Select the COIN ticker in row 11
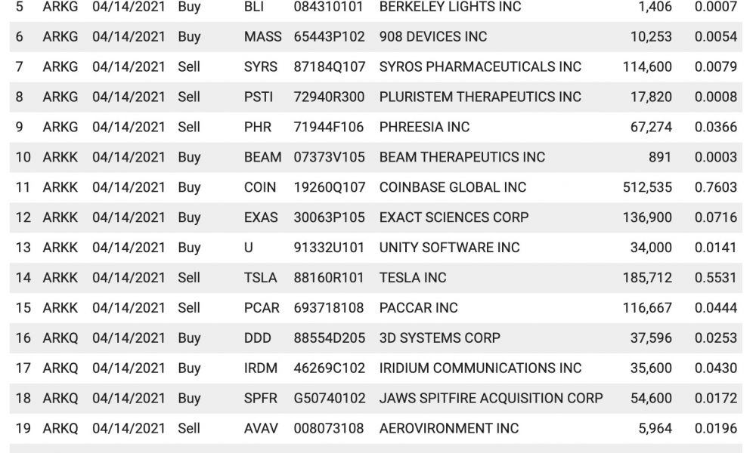This screenshot has height=453, width=756. click(x=260, y=187)
